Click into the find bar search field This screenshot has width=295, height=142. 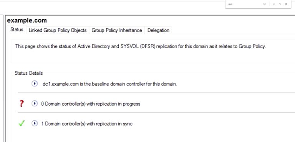click(244, 4)
